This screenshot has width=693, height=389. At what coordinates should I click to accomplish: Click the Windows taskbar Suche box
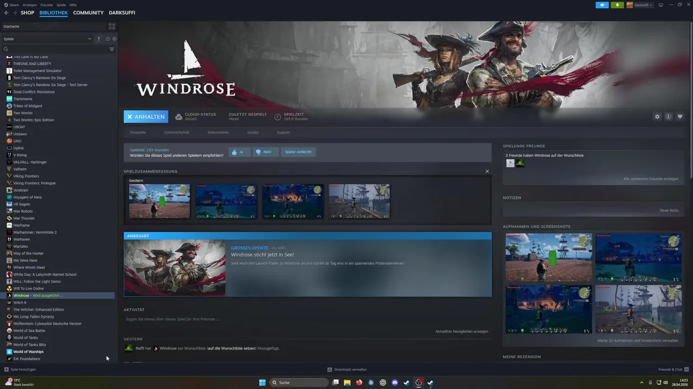pos(299,383)
